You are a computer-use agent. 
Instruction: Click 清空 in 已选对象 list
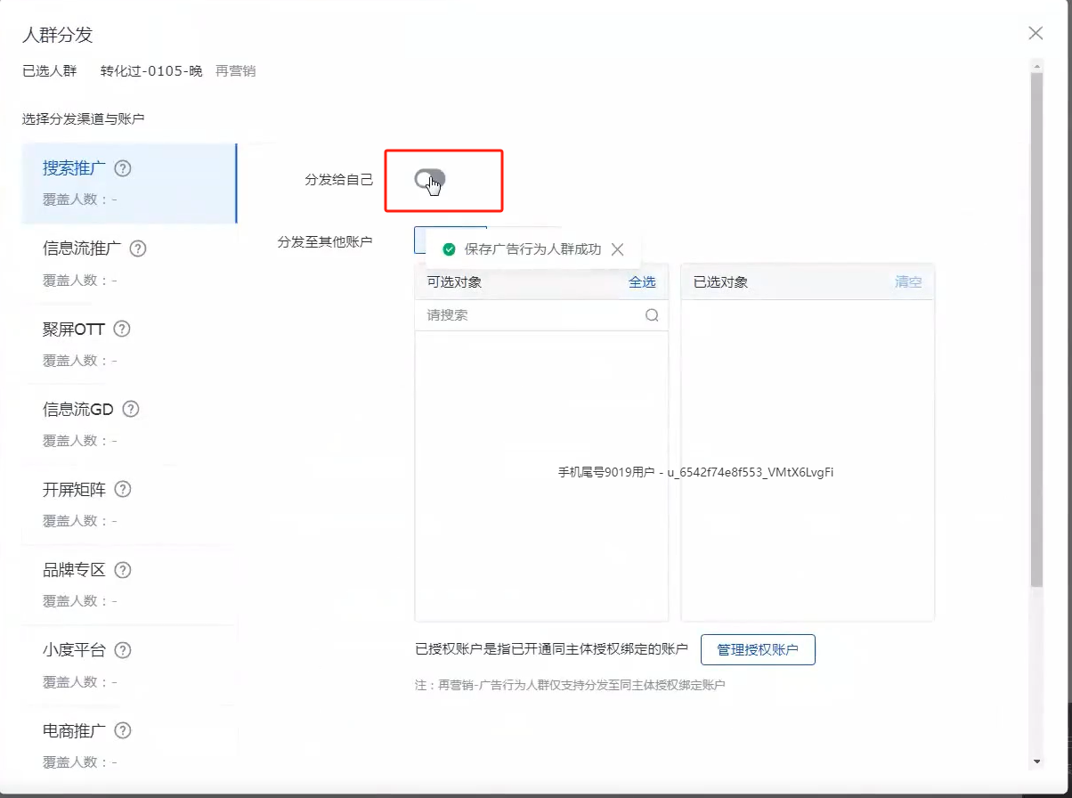908,282
